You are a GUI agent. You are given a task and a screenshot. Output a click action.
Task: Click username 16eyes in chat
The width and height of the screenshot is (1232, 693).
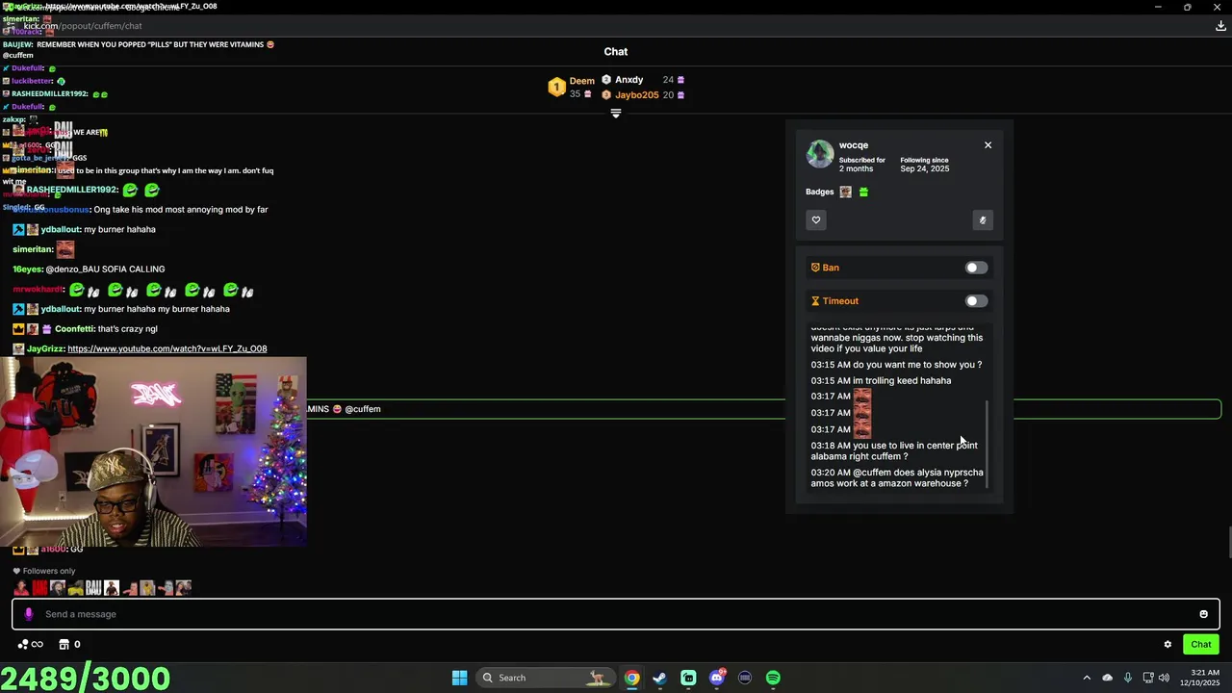(27, 269)
